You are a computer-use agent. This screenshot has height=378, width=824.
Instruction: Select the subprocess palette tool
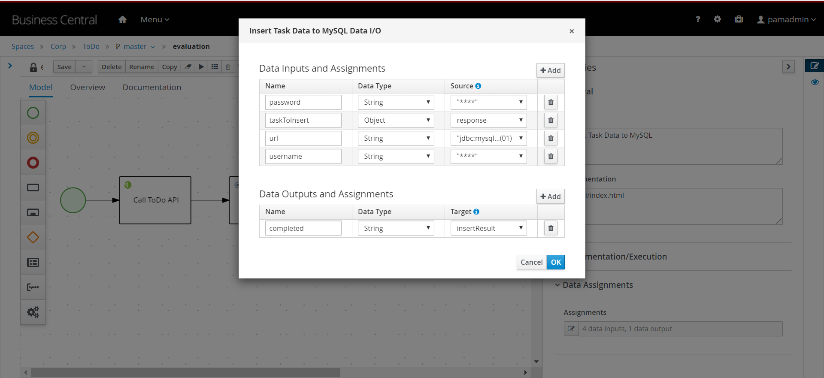[33, 212]
